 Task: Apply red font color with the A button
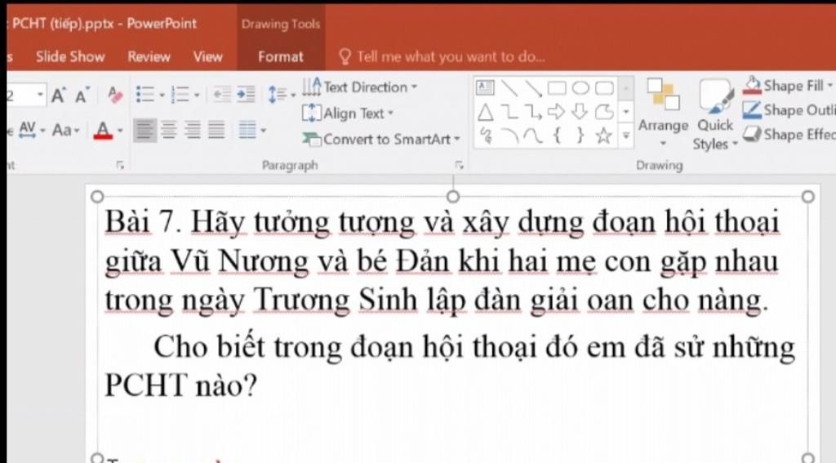(x=103, y=130)
